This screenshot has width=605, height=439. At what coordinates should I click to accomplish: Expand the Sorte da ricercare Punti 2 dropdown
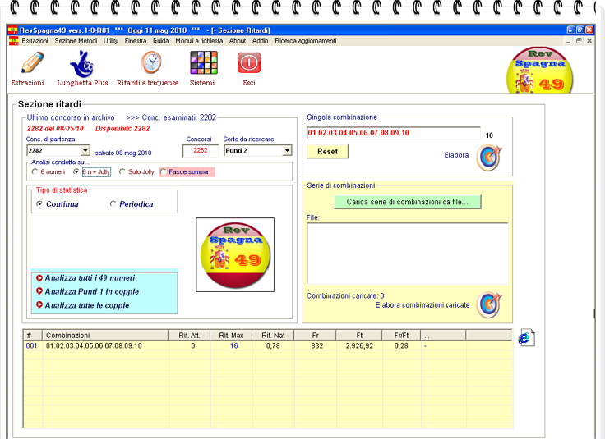click(287, 150)
